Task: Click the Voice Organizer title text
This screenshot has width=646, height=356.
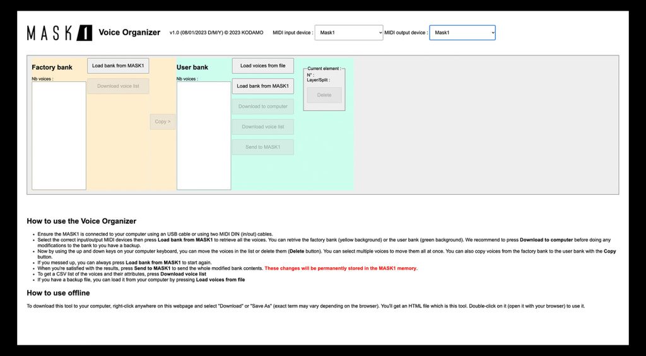Action: pyautogui.click(x=129, y=33)
